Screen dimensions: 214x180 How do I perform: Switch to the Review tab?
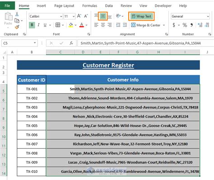[x=126, y=6]
